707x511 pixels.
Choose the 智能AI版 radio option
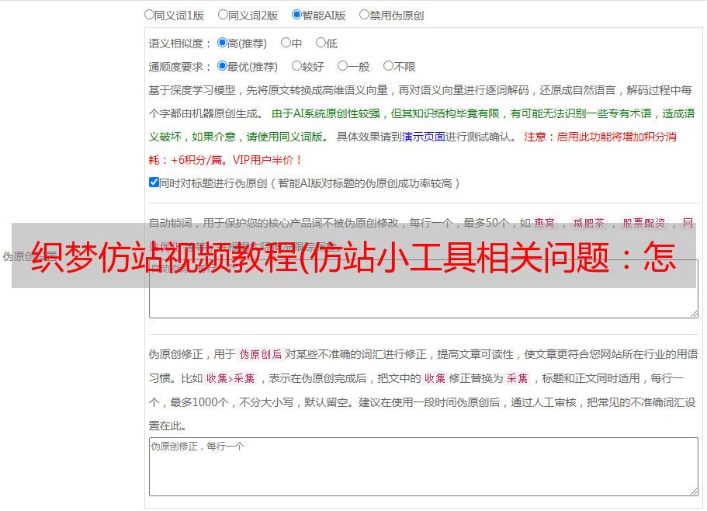[x=296, y=15]
